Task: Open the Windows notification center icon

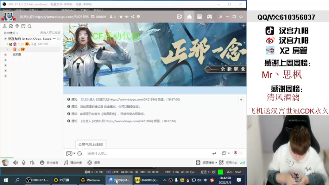Action: 239,180
